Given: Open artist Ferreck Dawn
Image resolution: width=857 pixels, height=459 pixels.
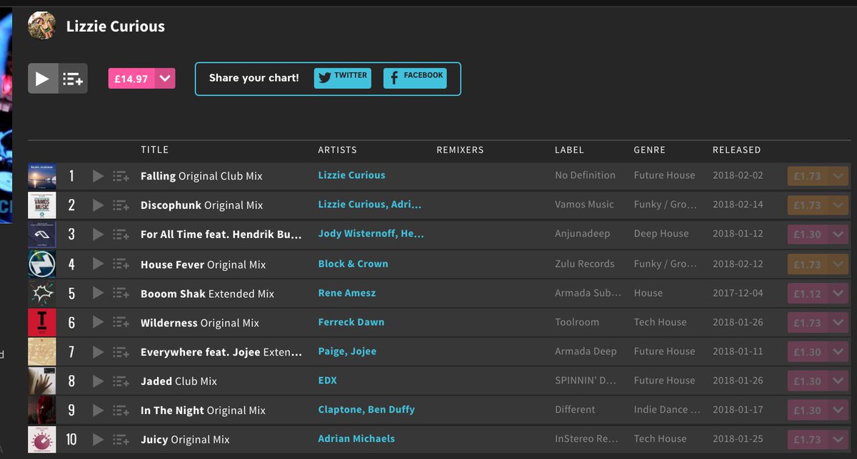Looking at the screenshot, I should 351,322.
